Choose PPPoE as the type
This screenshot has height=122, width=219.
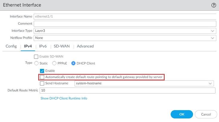(x=54, y=63)
